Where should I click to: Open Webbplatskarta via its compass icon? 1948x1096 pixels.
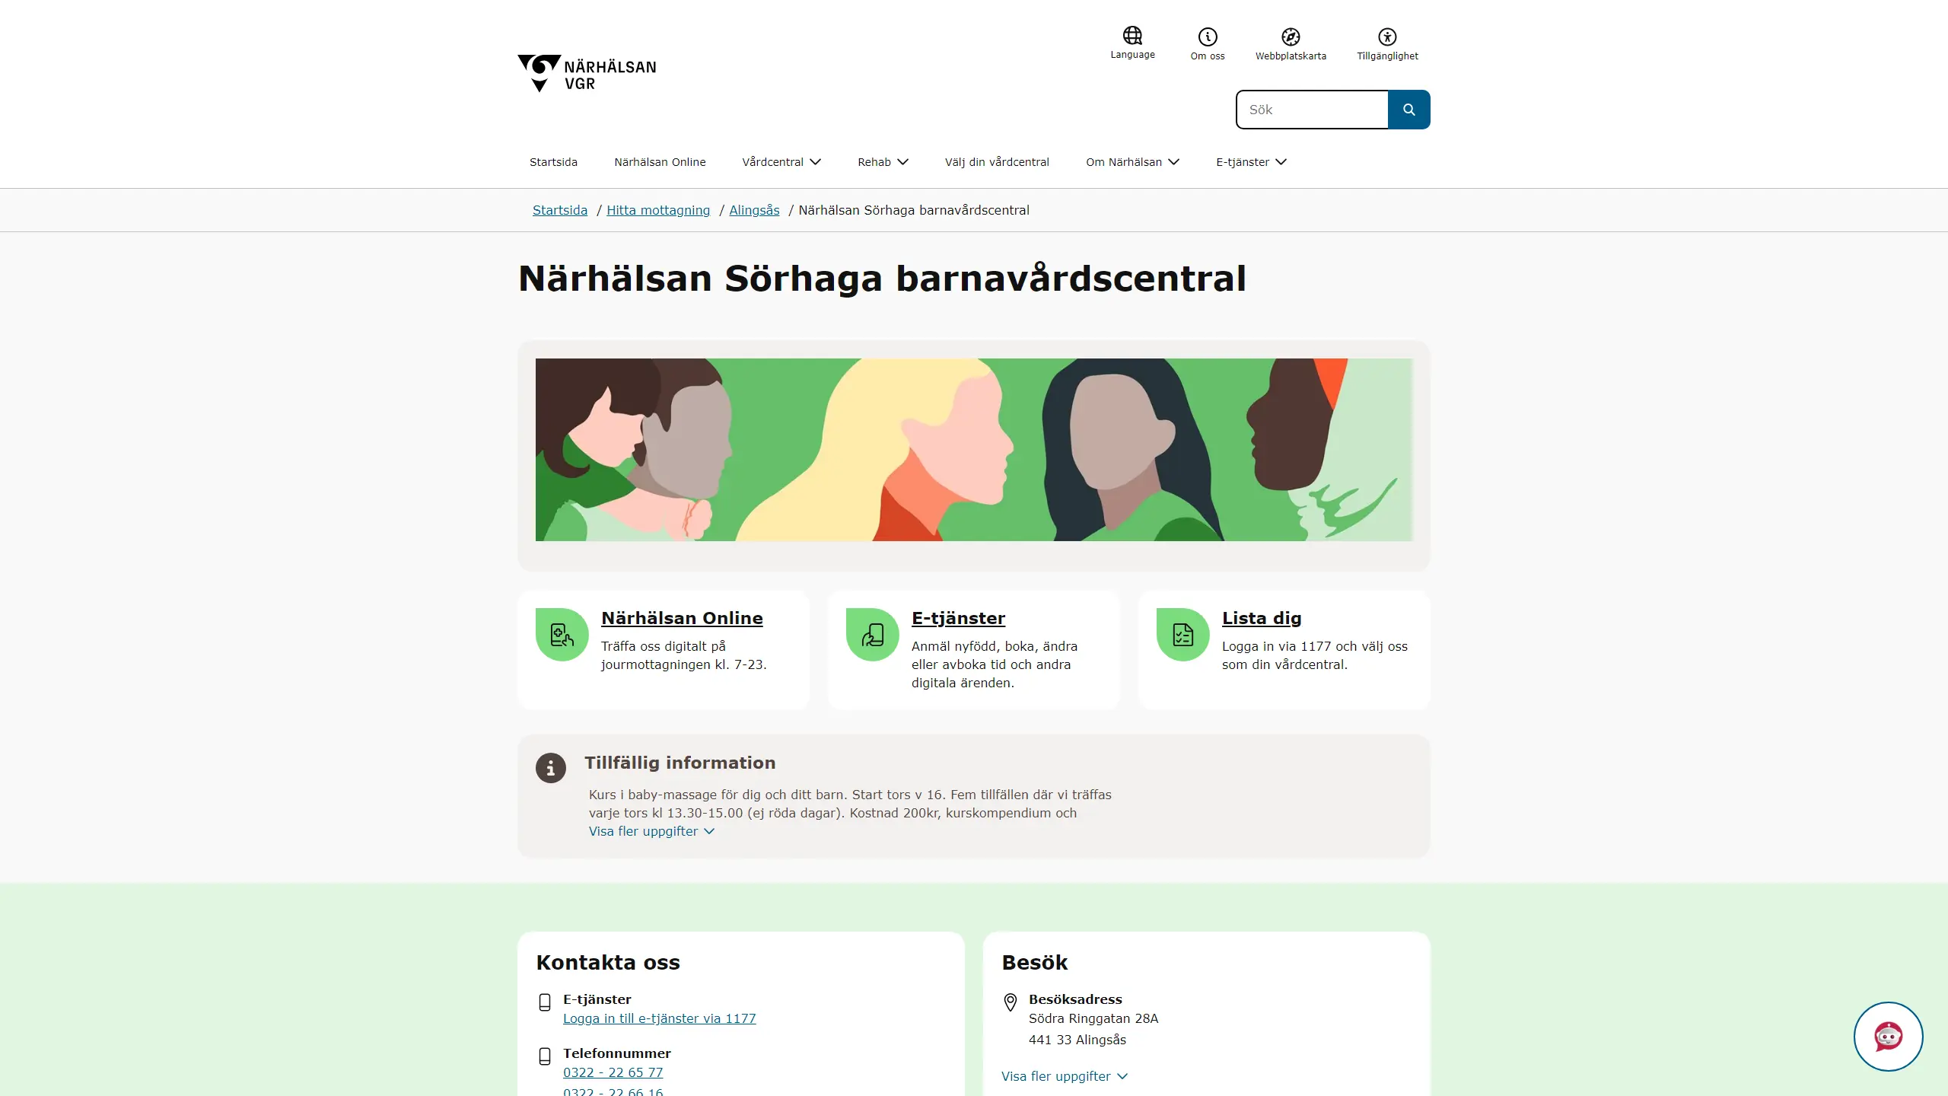tap(1291, 36)
